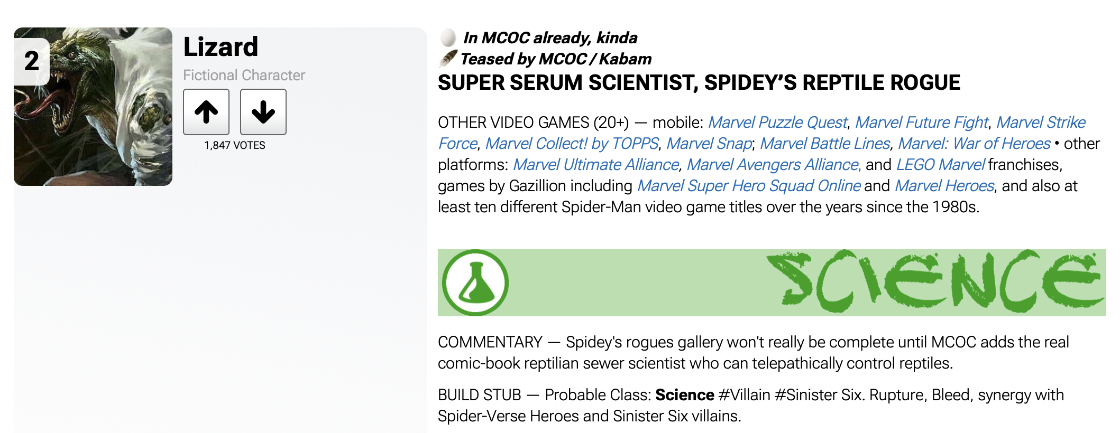
Task: Open Marvel Super Hero Squad Online link
Action: pos(749,186)
